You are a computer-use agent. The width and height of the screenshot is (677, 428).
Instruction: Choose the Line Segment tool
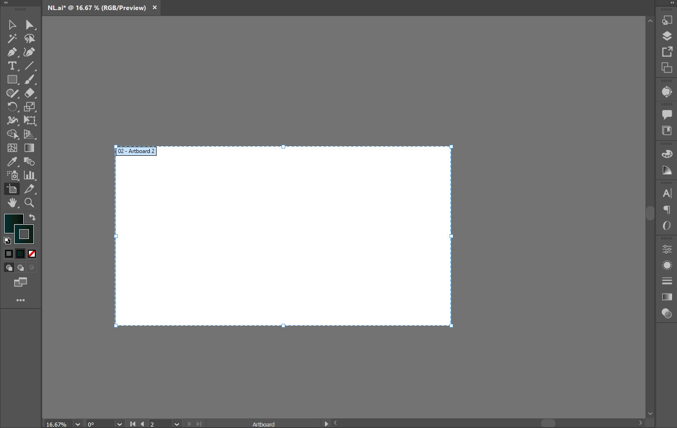click(x=29, y=66)
